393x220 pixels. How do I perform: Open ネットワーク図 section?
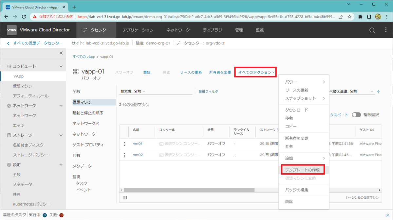pyautogui.click(x=86, y=124)
